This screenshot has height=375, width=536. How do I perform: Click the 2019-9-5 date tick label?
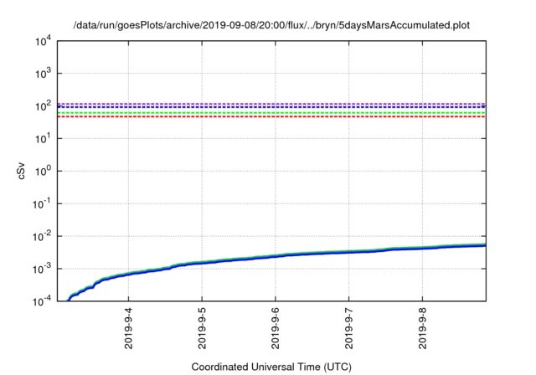tap(202, 328)
